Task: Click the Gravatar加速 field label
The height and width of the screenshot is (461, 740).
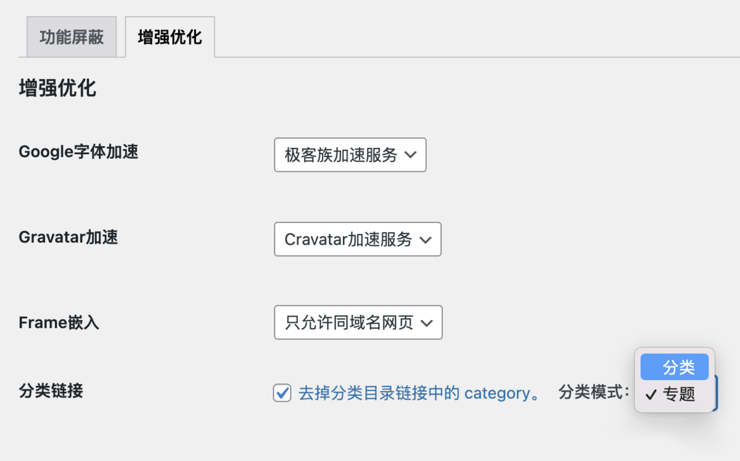Action: 68,237
